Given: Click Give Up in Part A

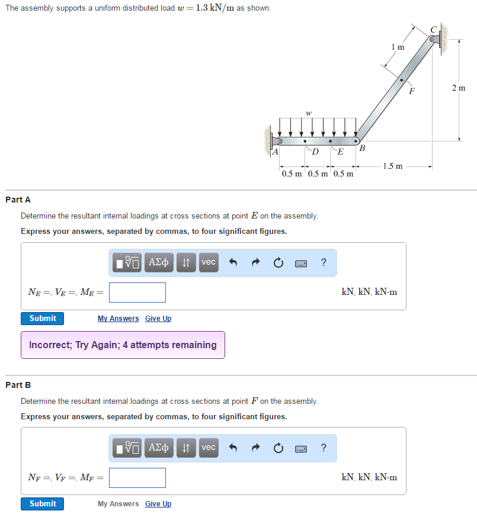Looking at the screenshot, I should pos(158,318).
